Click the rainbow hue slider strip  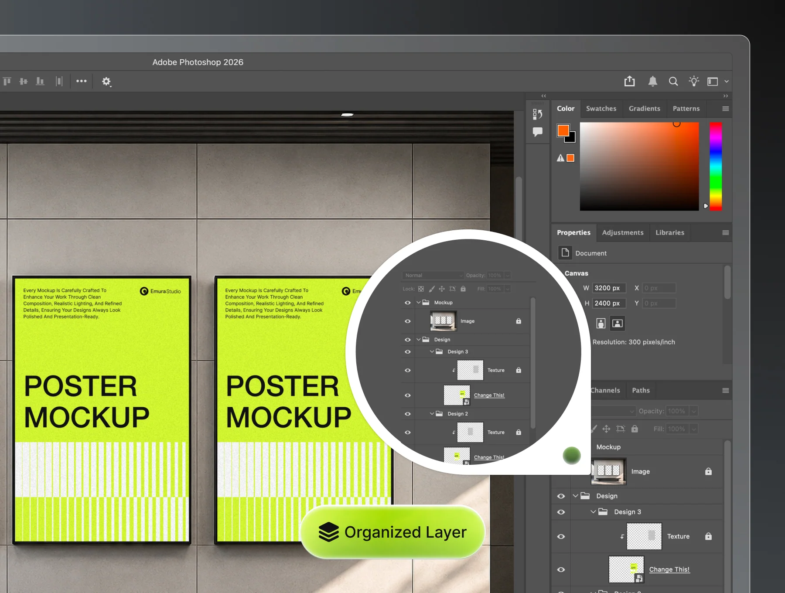coord(716,167)
